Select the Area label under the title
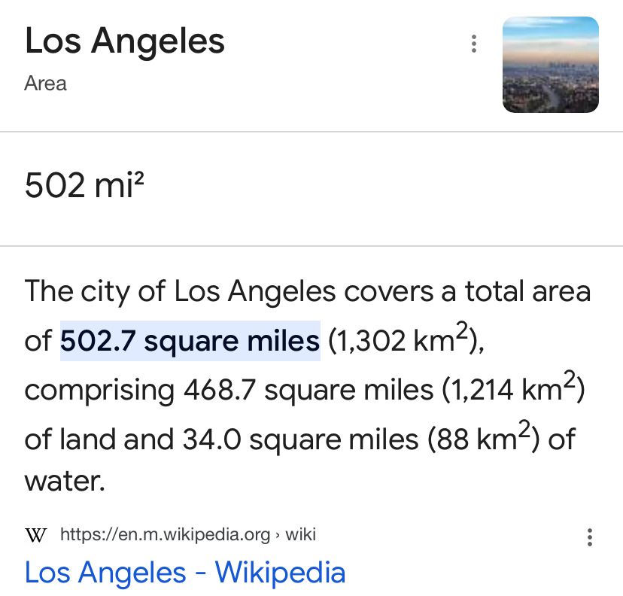 coord(45,84)
